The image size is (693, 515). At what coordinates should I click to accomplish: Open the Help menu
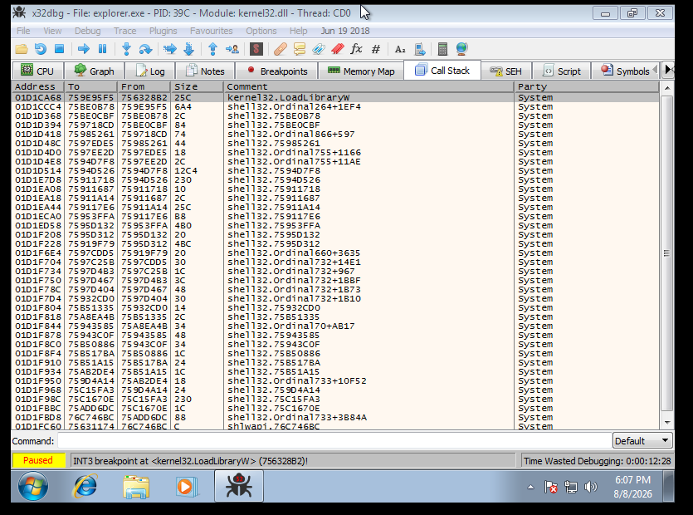[x=298, y=31]
